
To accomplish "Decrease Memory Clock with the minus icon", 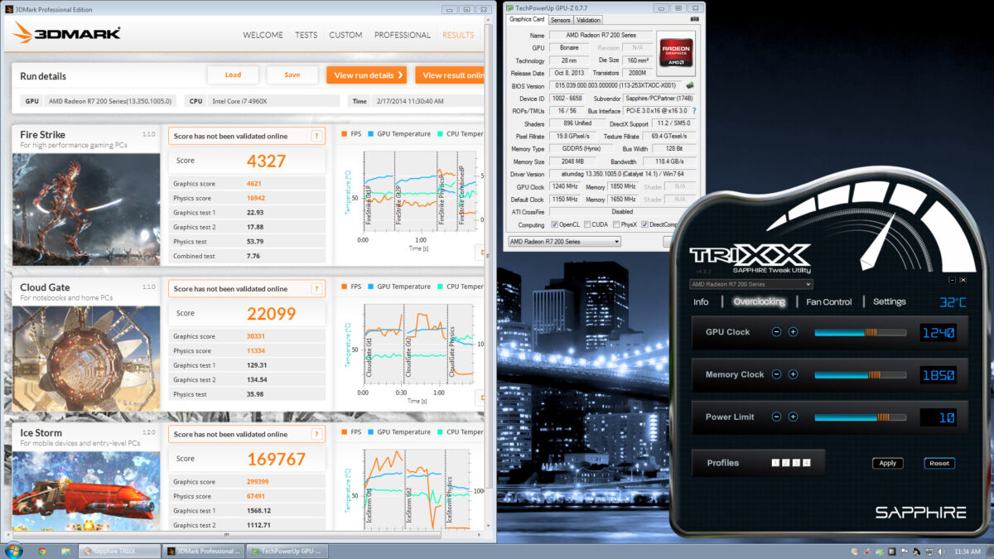I will tap(776, 374).
